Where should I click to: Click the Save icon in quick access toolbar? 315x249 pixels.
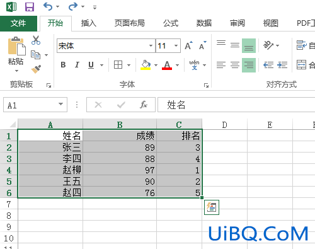click(30, 7)
